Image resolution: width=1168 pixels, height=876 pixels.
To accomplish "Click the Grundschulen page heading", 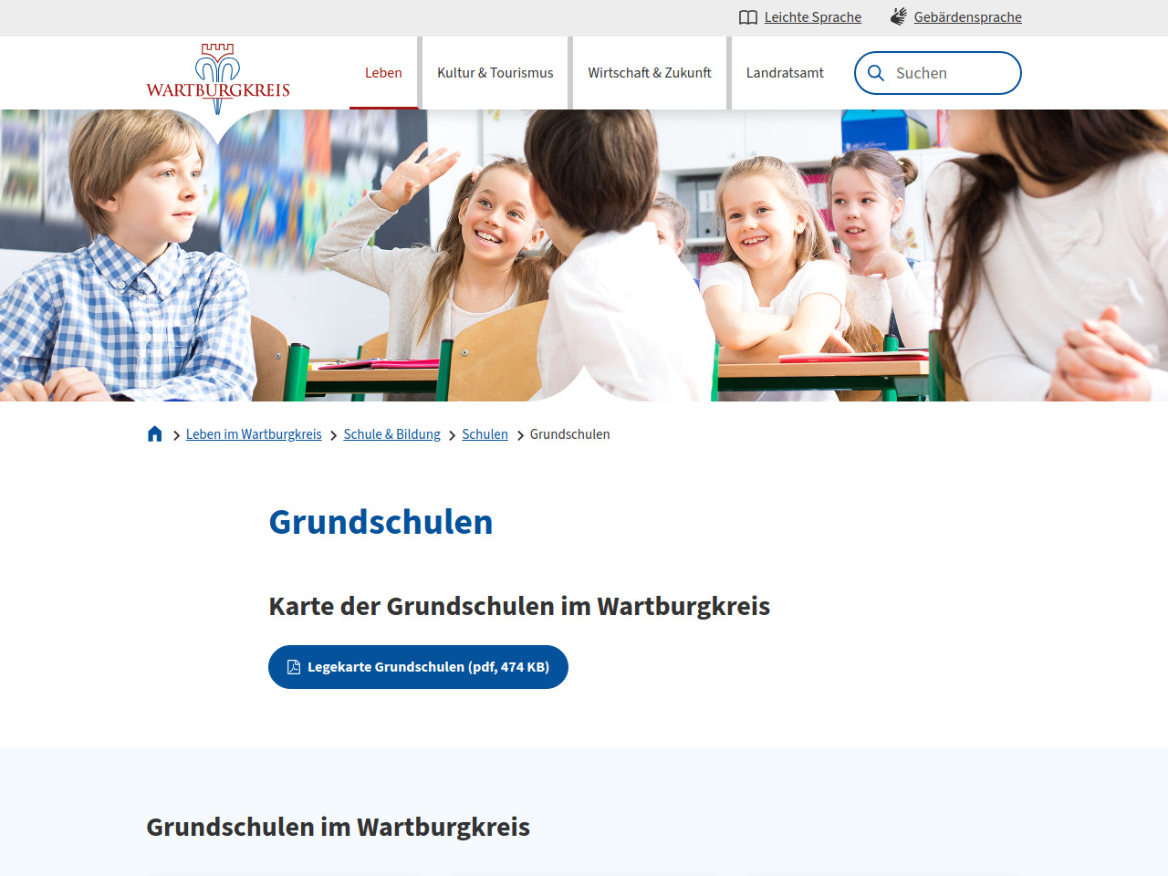I will point(381,522).
